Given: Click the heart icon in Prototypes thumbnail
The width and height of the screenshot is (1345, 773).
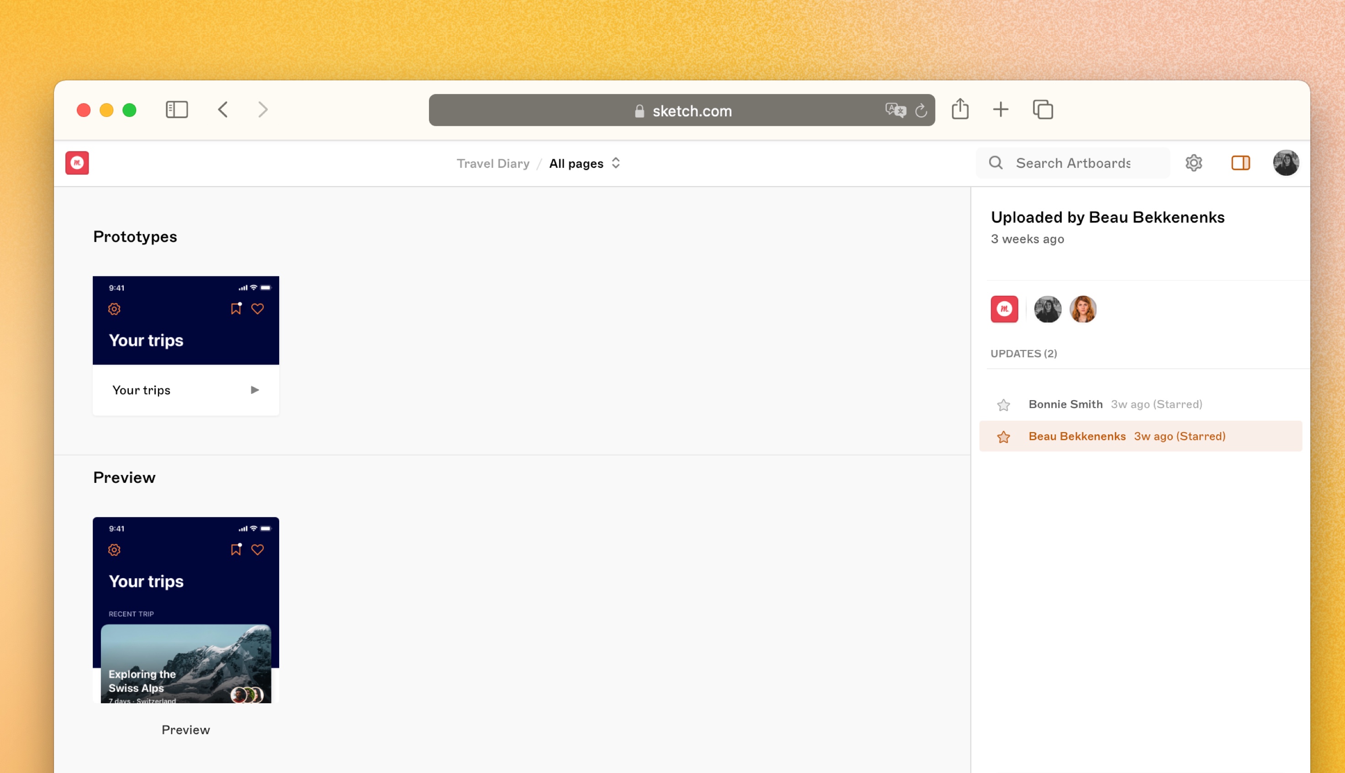Looking at the screenshot, I should click(258, 309).
